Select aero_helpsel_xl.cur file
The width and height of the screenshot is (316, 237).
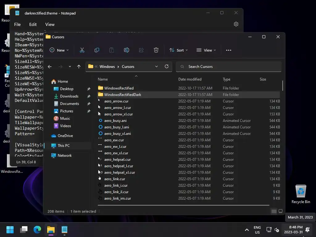189,172
